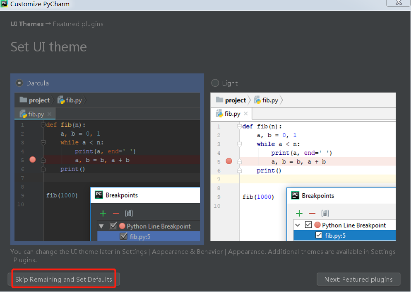The width and height of the screenshot is (411, 292).
Task: Collapse Python Line Breakpoint in Light preview
Action: click(298, 225)
